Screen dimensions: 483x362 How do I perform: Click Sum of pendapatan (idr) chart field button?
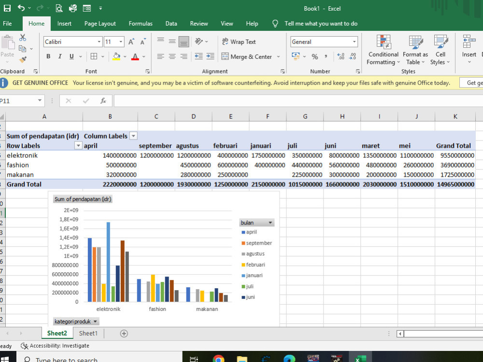pyautogui.click(x=83, y=199)
